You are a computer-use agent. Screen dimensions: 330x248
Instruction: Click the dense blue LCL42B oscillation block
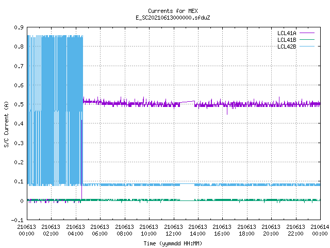(x=55, y=110)
